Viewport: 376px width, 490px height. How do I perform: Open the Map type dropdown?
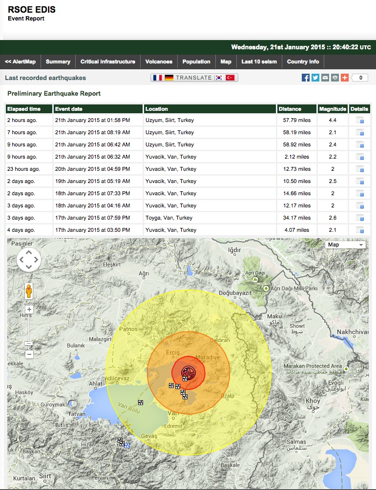(345, 245)
